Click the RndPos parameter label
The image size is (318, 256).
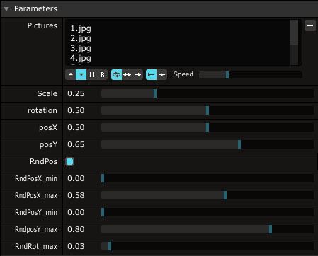point(43,161)
